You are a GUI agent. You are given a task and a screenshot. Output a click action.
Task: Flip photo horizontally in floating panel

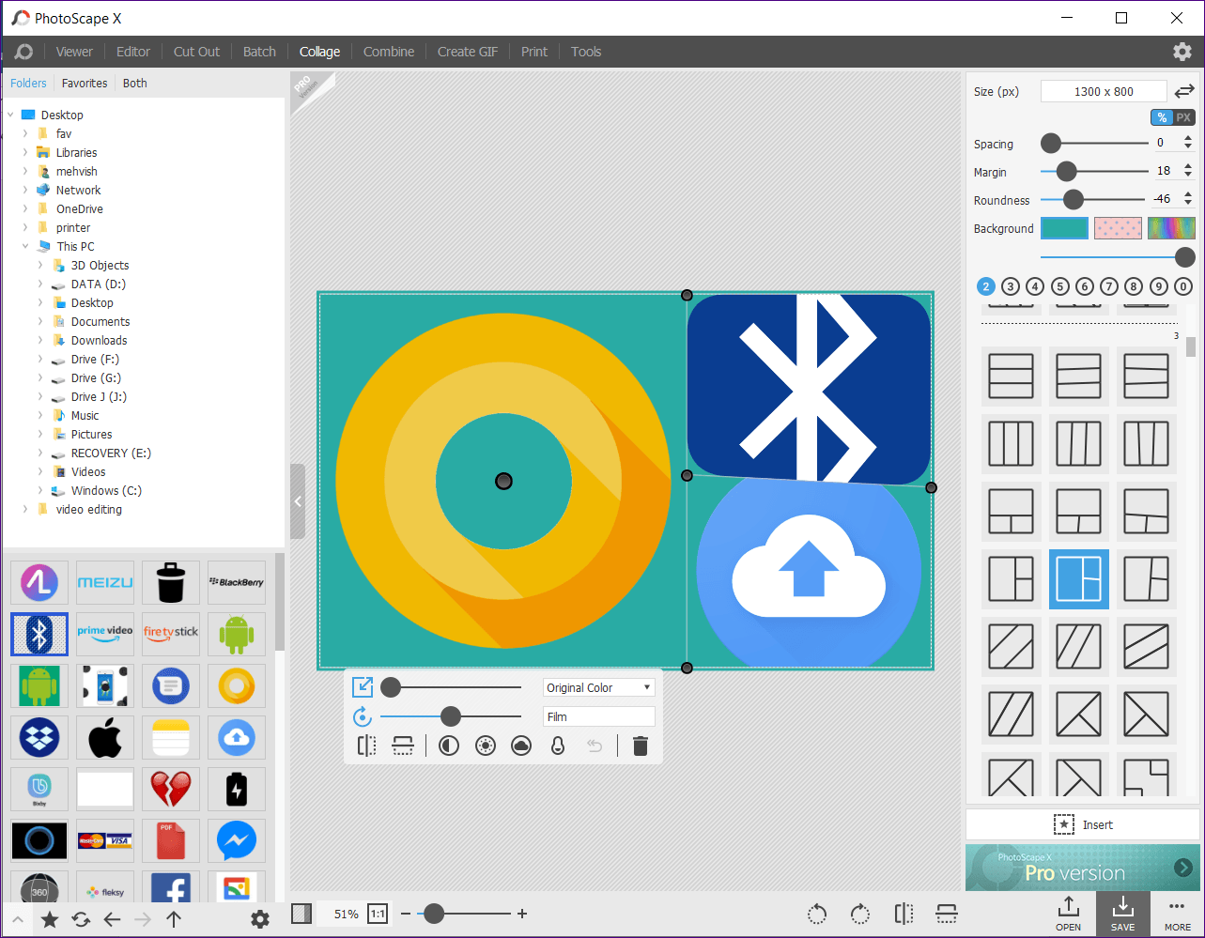(x=367, y=746)
